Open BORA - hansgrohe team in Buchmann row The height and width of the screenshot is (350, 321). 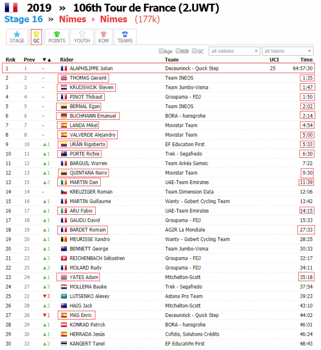coord(185,116)
